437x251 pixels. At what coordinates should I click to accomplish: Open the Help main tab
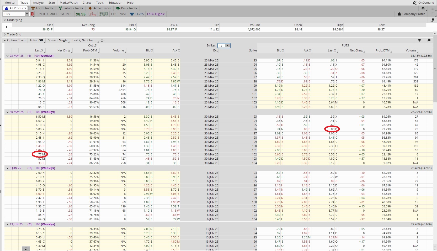tap(130, 3)
